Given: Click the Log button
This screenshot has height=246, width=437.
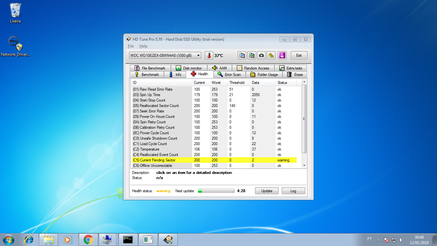Looking at the screenshot, I should pos(293,191).
